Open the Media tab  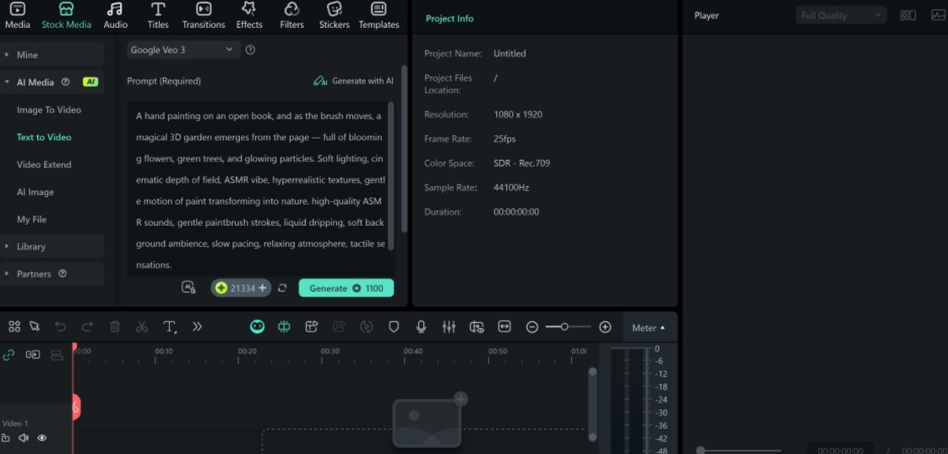tap(18, 16)
